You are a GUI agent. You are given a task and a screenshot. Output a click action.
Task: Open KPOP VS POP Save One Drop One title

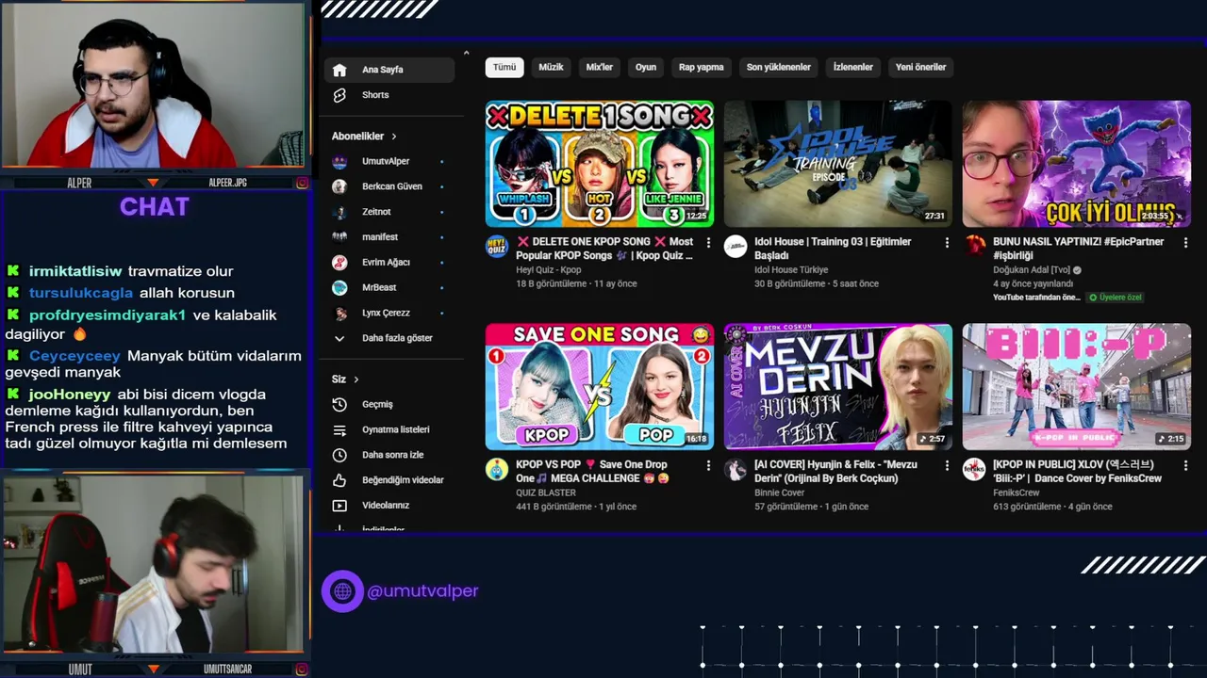pos(591,471)
